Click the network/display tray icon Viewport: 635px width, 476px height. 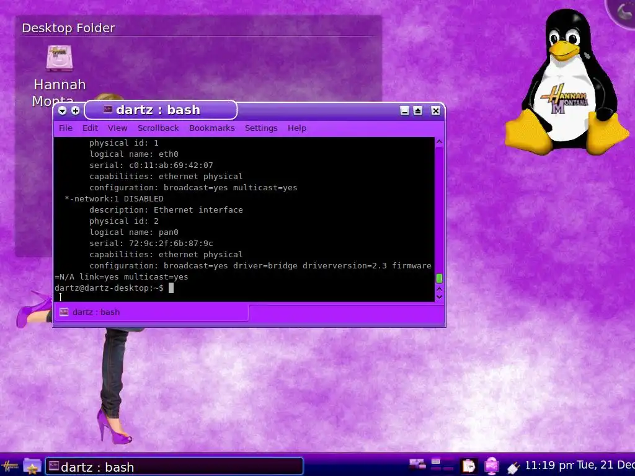[417, 465]
